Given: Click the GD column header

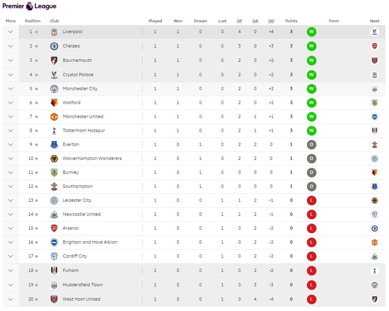Looking at the screenshot, I should click(x=271, y=21).
